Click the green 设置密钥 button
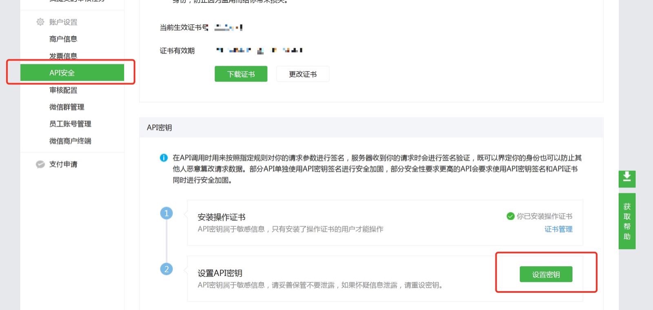 (546, 275)
